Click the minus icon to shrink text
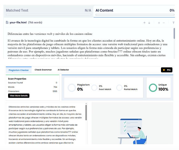Screen dimensions: 179x150 pyautogui.click(x=164, y=23)
